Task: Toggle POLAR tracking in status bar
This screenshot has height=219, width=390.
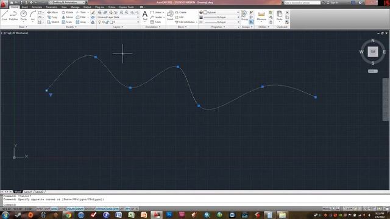Action: coord(71,209)
